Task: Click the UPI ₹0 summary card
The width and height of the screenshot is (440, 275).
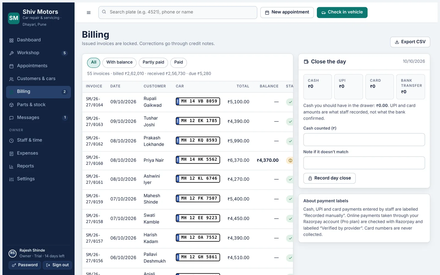Action: point(348,87)
